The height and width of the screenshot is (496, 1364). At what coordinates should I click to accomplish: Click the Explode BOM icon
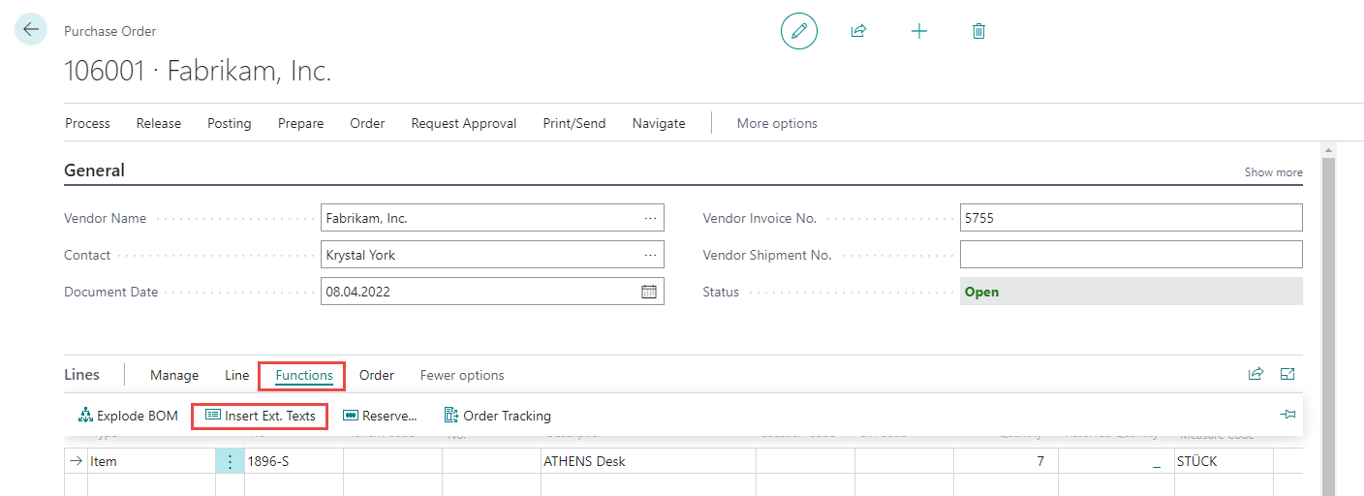click(85, 416)
